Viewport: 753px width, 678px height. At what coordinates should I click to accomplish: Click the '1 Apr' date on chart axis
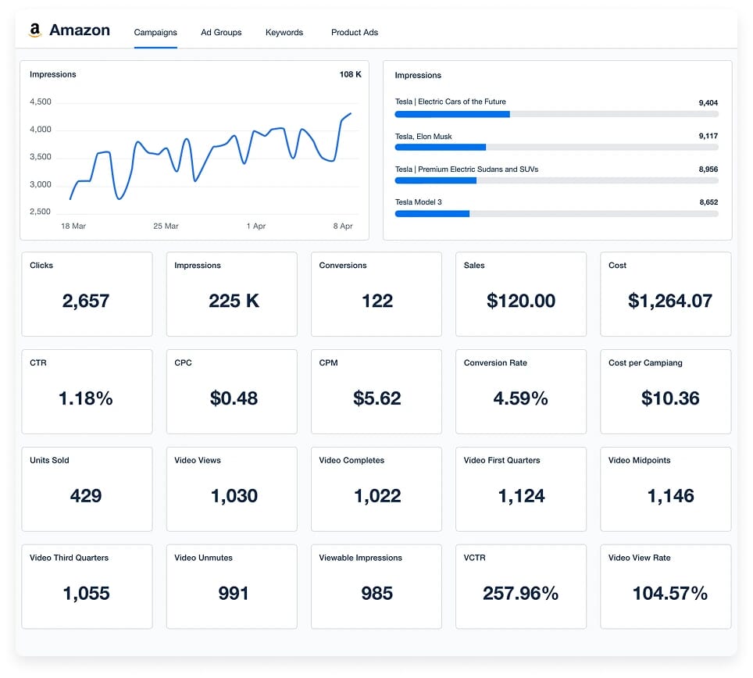pyautogui.click(x=256, y=227)
